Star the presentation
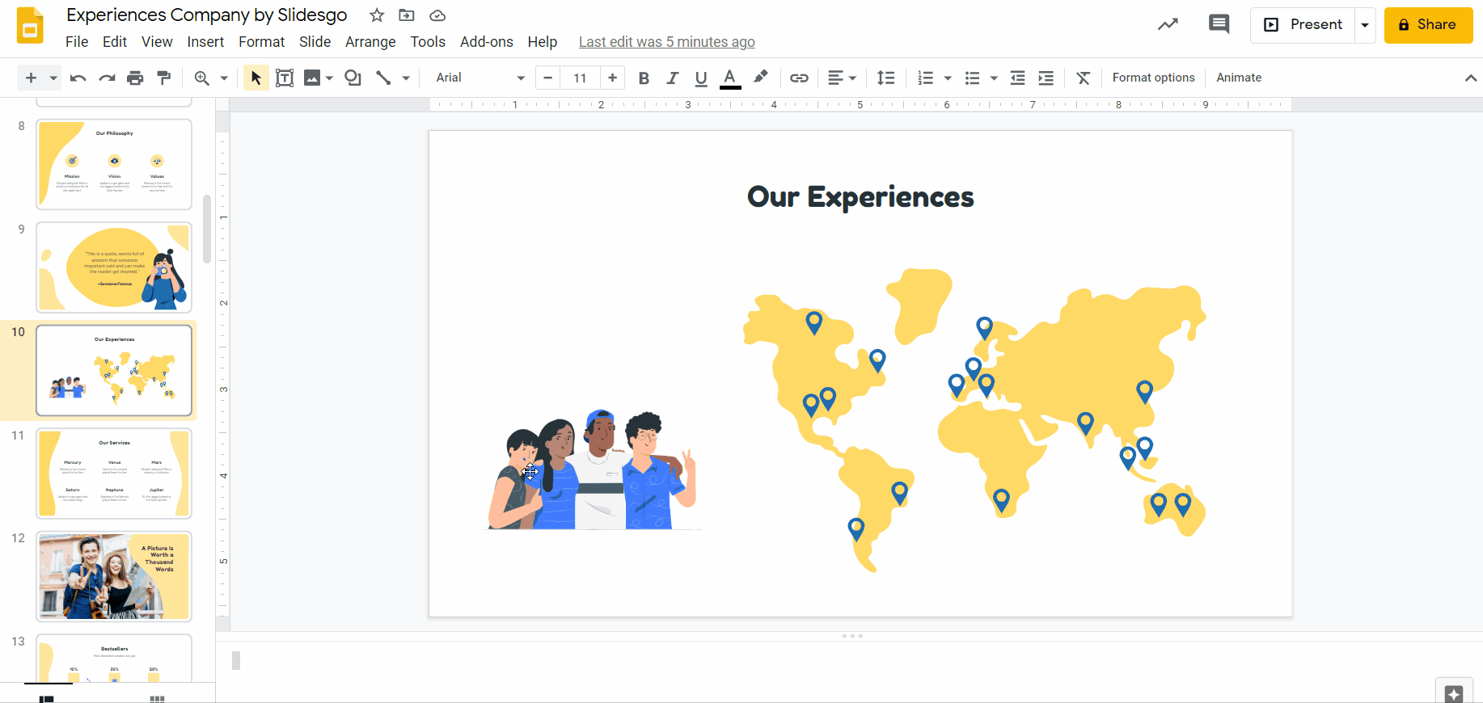Image resolution: width=1483 pixels, height=703 pixels. tap(377, 15)
